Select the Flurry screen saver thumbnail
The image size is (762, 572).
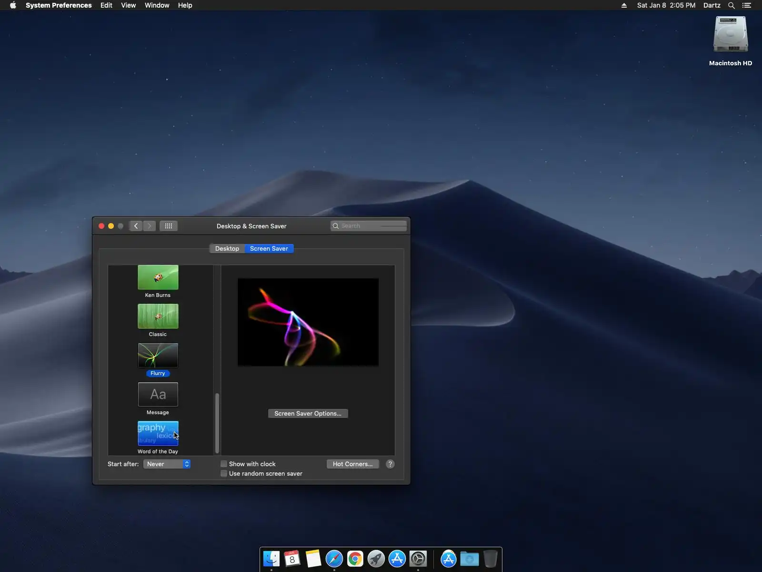coord(158,356)
